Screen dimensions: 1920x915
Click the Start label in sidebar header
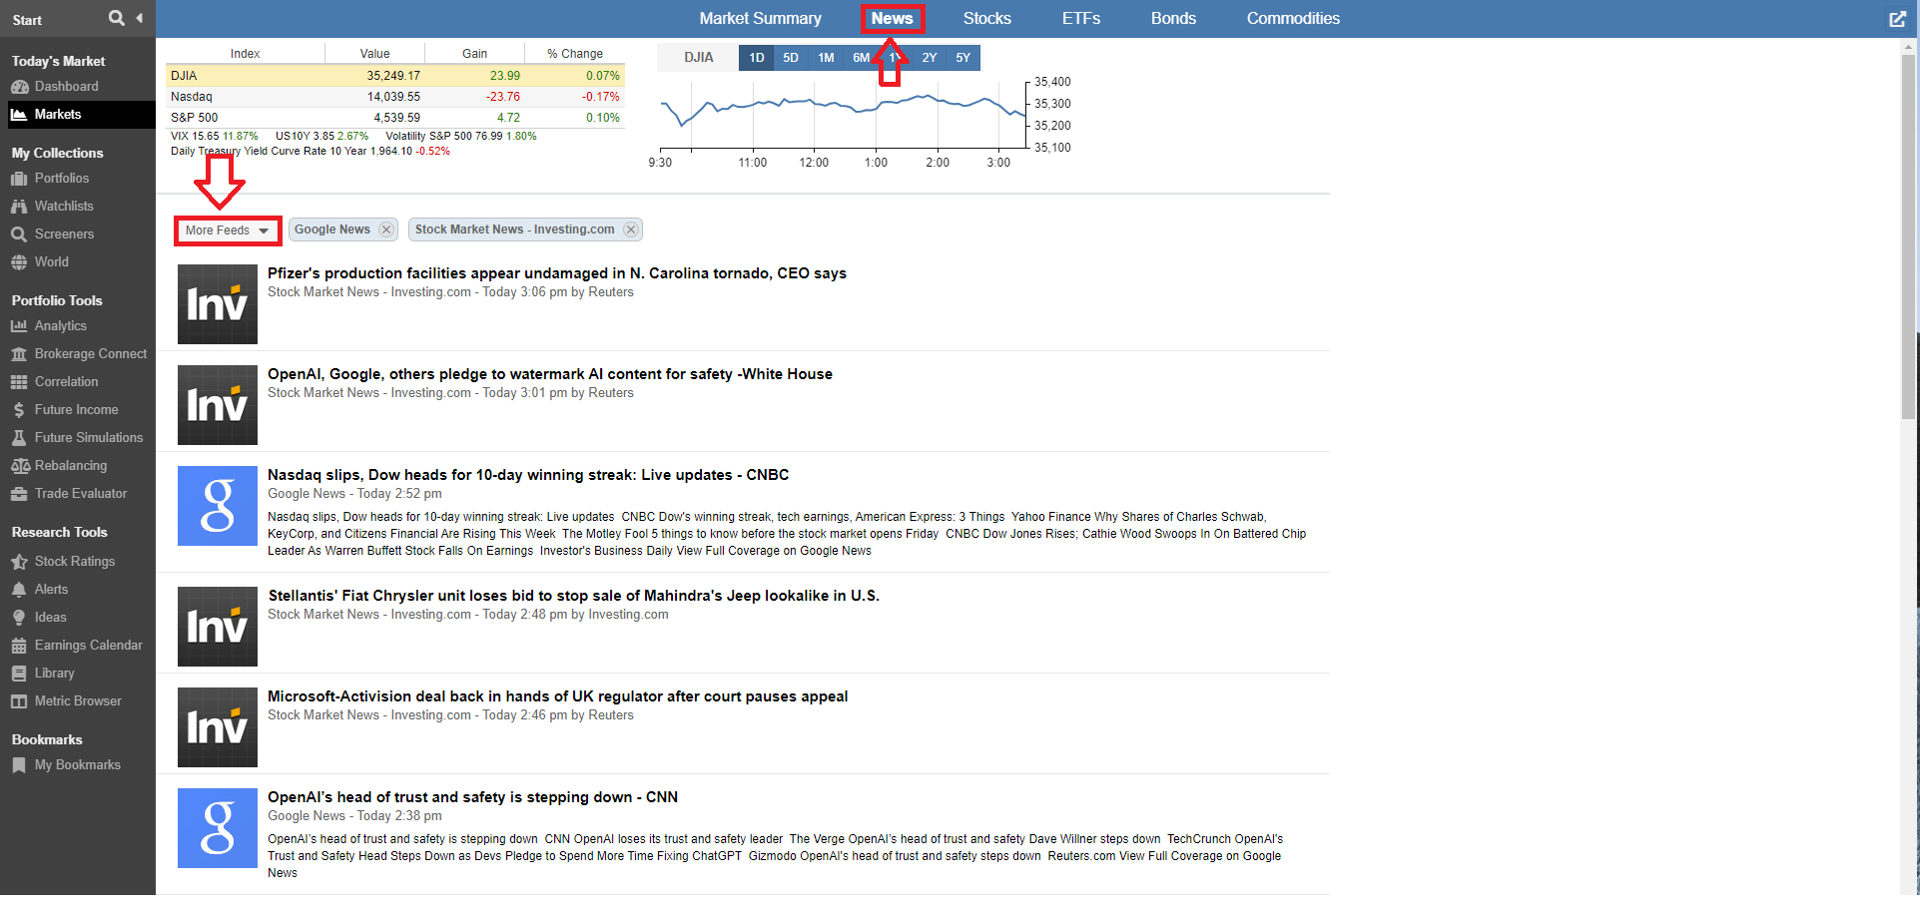tap(27, 20)
